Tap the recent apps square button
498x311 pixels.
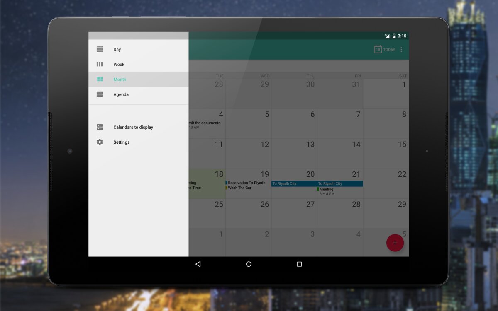[x=299, y=264]
